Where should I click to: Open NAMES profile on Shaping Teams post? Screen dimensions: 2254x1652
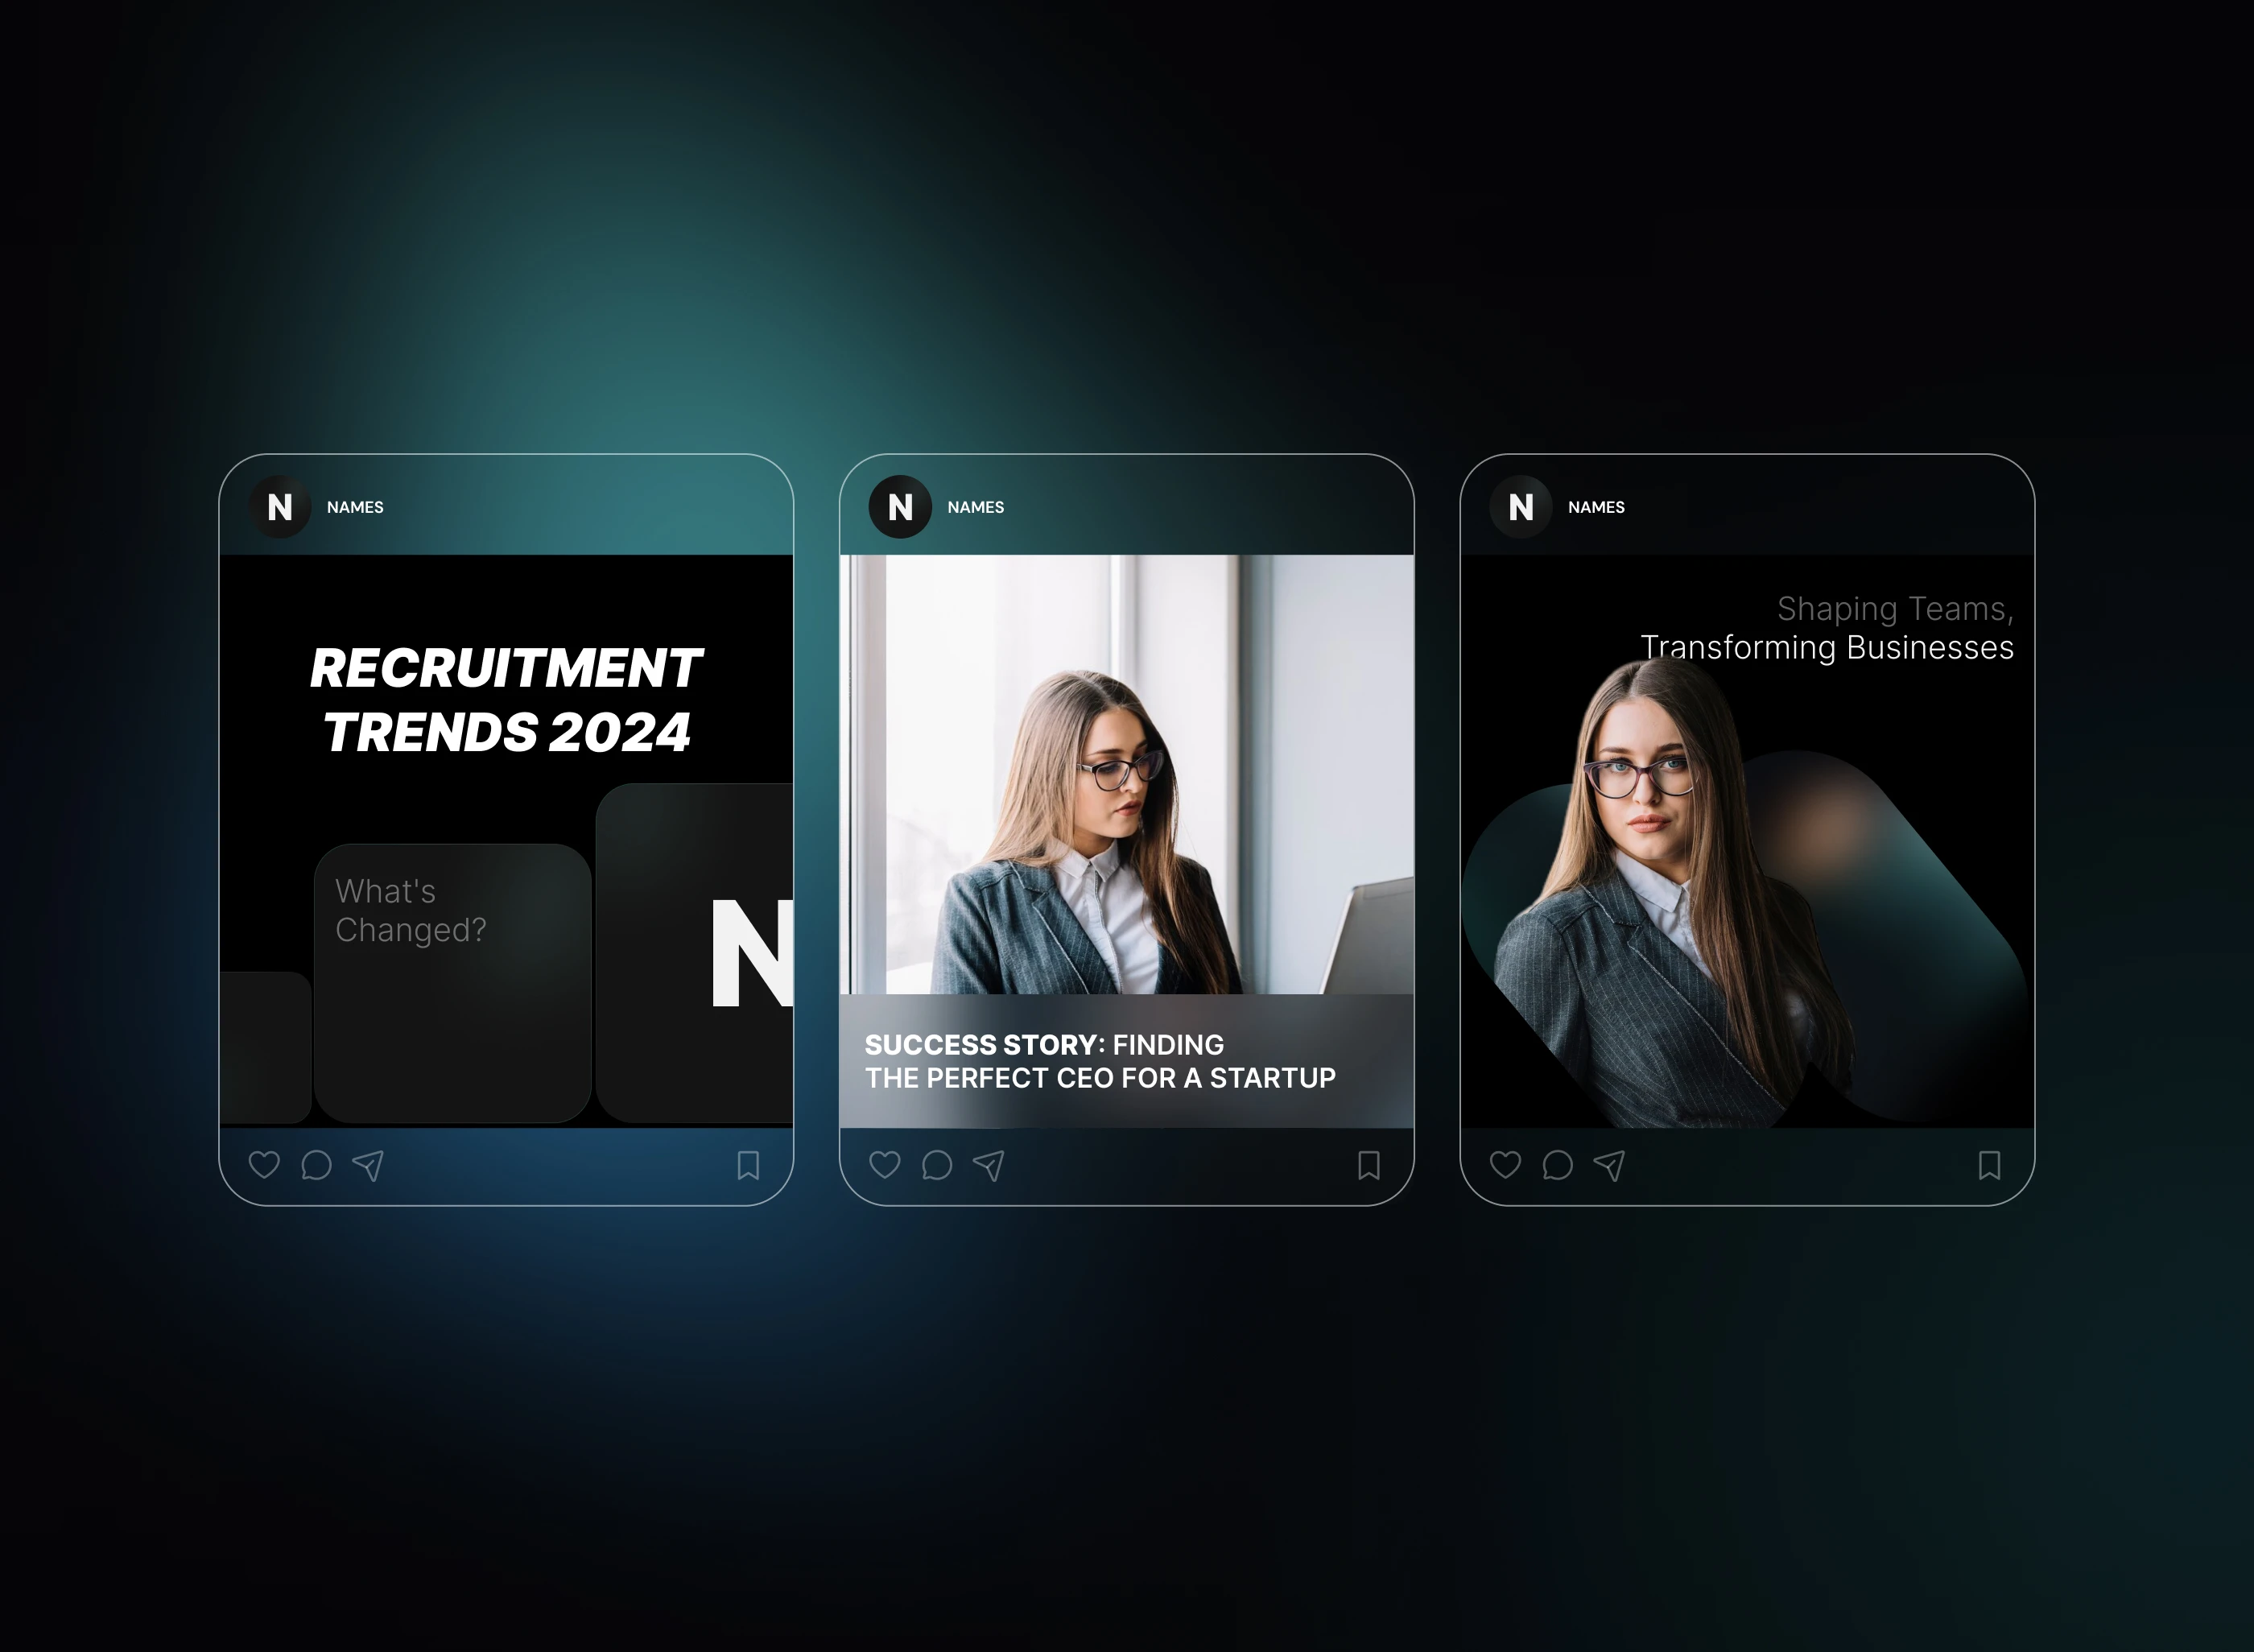pos(1597,507)
